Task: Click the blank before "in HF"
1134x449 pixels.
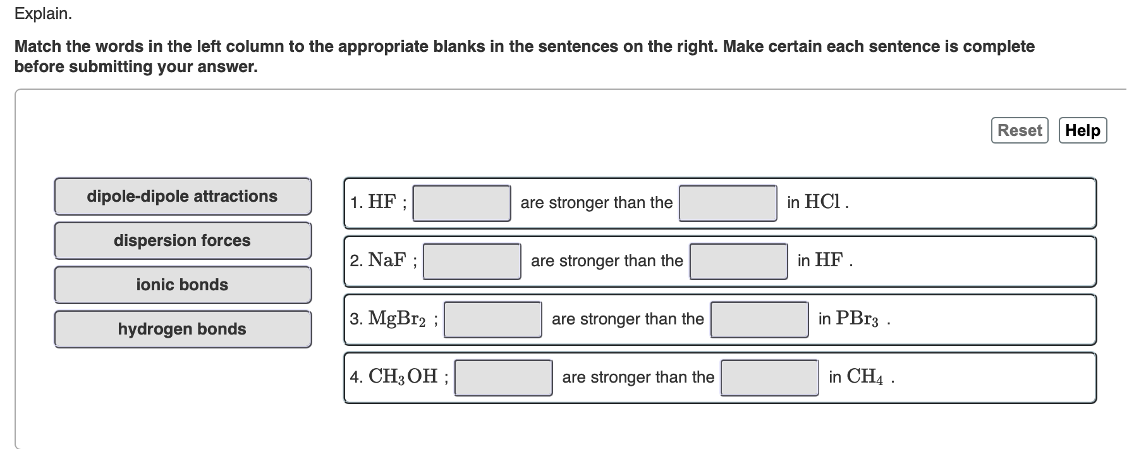Action: click(x=738, y=261)
